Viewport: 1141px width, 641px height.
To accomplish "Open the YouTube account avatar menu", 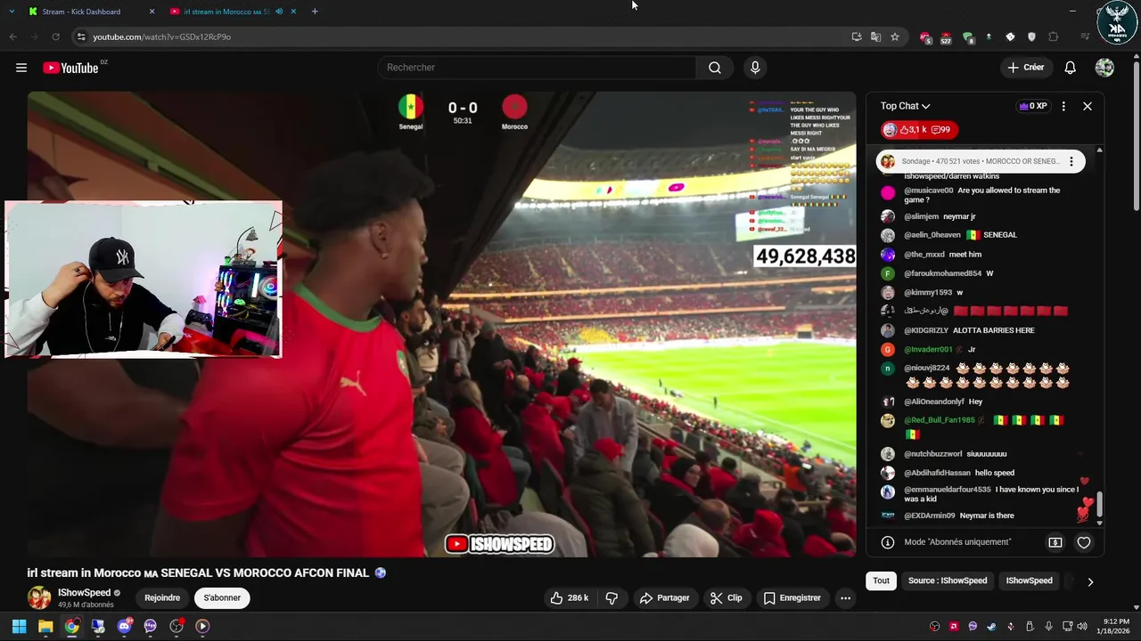I will point(1104,68).
